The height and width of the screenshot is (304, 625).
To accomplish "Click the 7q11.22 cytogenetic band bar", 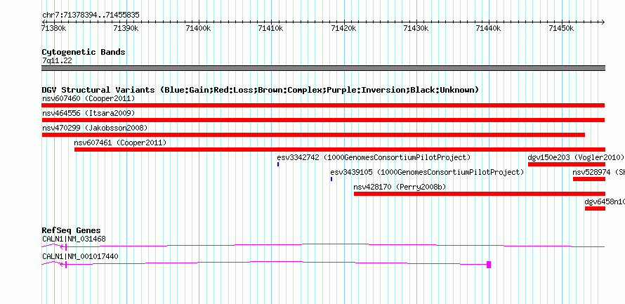I will coord(323,68).
